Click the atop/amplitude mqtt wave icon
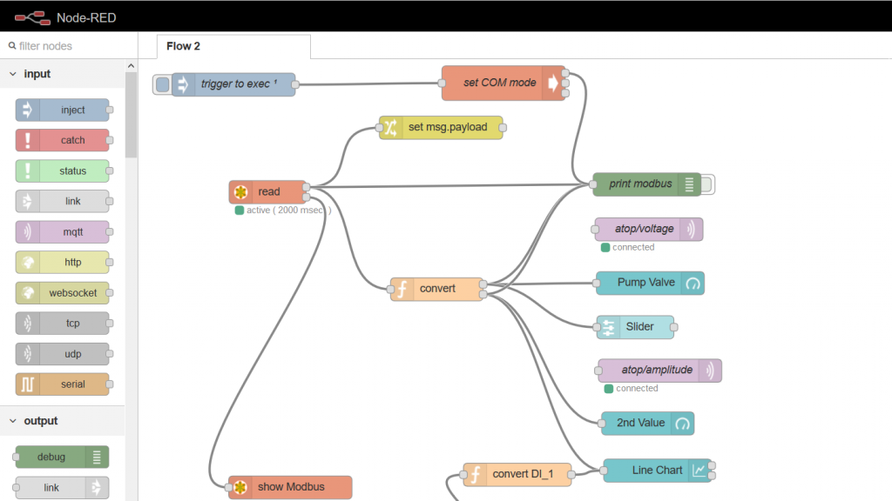 (x=709, y=371)
